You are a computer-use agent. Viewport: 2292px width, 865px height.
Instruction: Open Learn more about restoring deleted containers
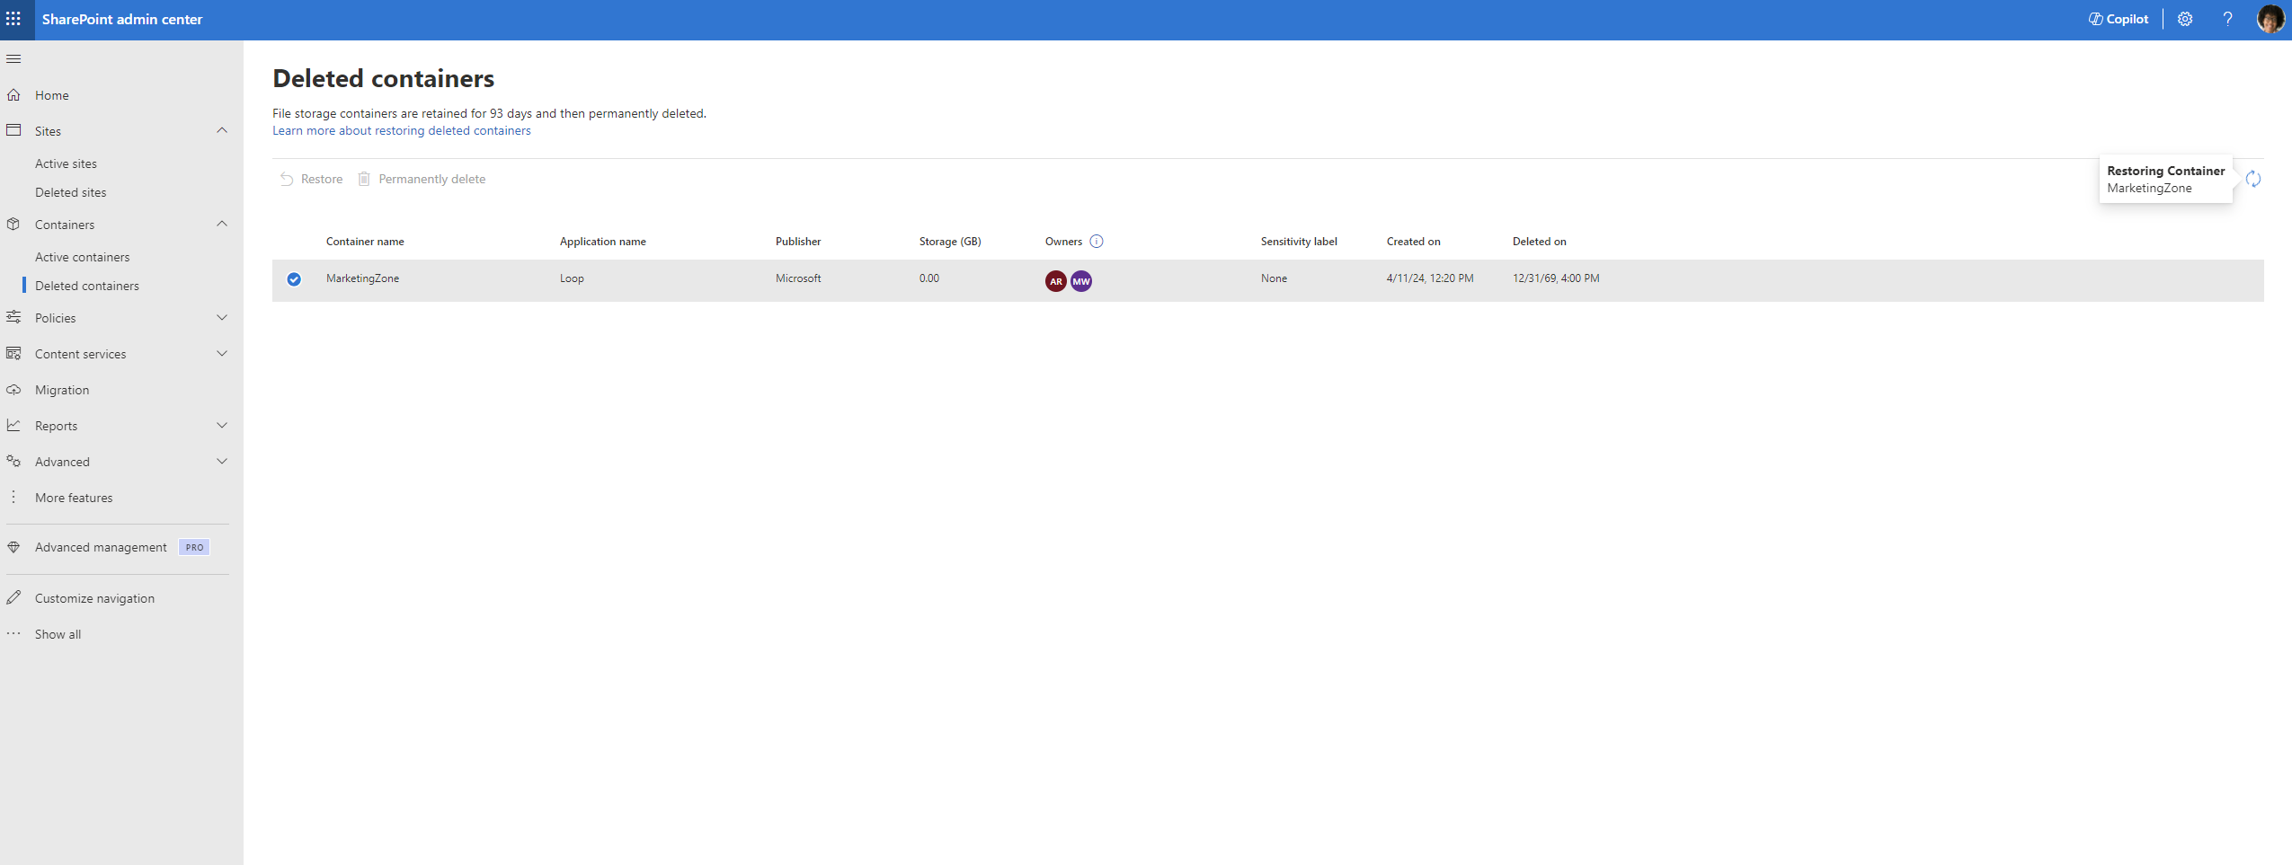[x=402, y=130]
